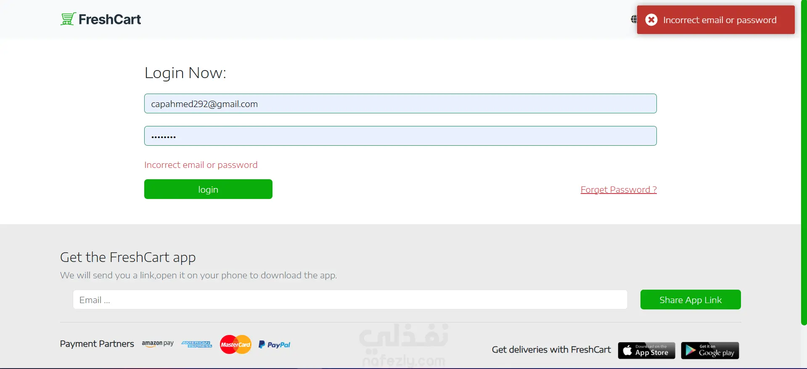This screenshot has width=807, height=369.
Task: Focus the masked password field
Action: tap(400, 136)
